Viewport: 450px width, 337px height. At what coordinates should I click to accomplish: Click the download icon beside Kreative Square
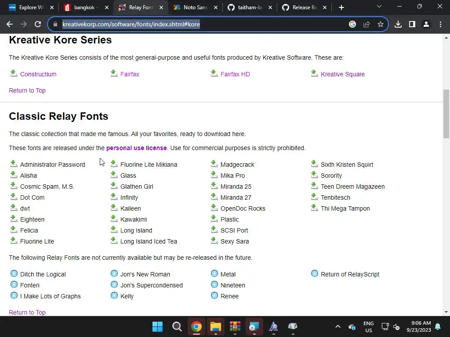coord(314,73)
